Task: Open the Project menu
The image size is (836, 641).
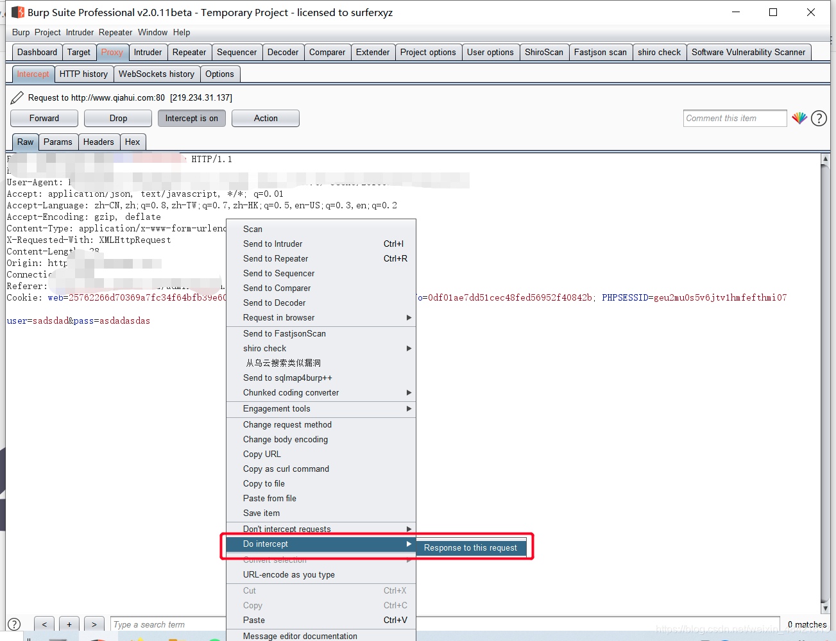Action: click(47, 32)
